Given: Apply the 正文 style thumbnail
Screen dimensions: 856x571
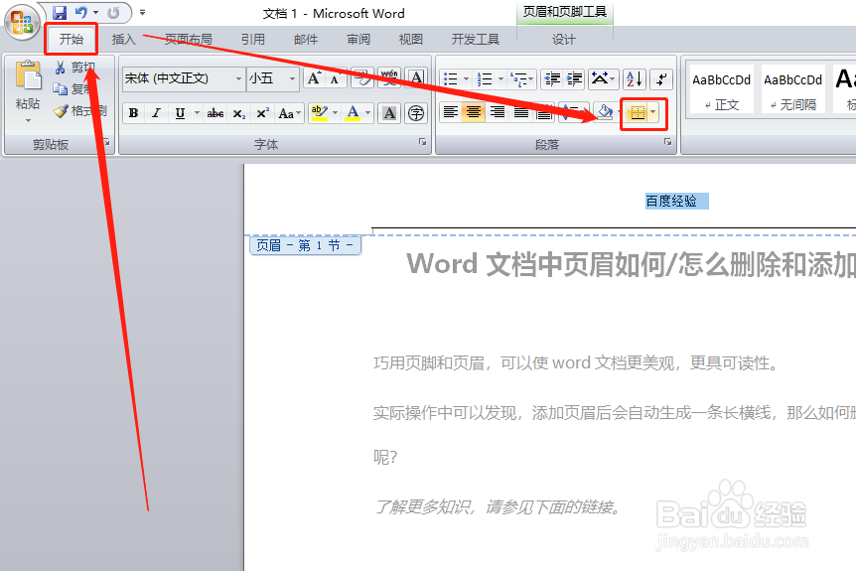Looking at the screenshot, I should tap(721, 90).
